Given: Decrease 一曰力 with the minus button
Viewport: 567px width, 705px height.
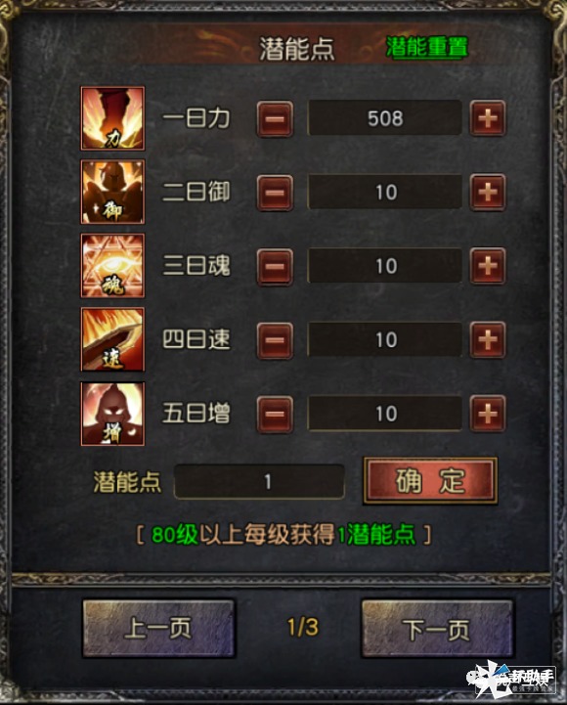Looking at the screenshot, I should (275, 119).
